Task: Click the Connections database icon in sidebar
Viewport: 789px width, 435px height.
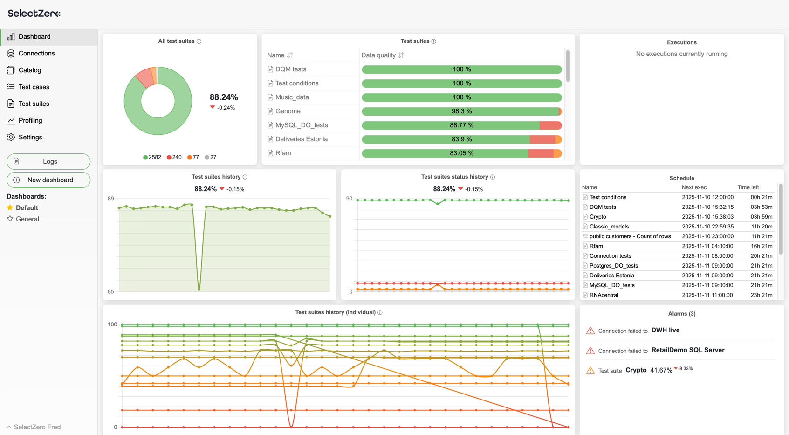Action: pyautogui.click(x=11, y=54)
